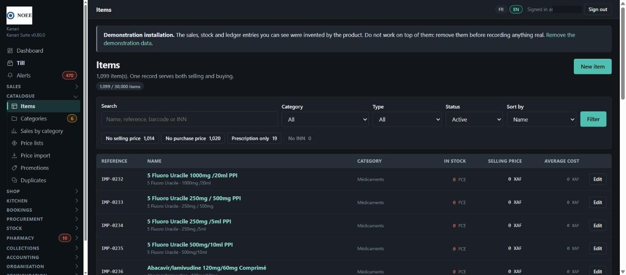Screen dimensions: 626x275
Task: Switch language to FR
Action: [x=501, y=9]
